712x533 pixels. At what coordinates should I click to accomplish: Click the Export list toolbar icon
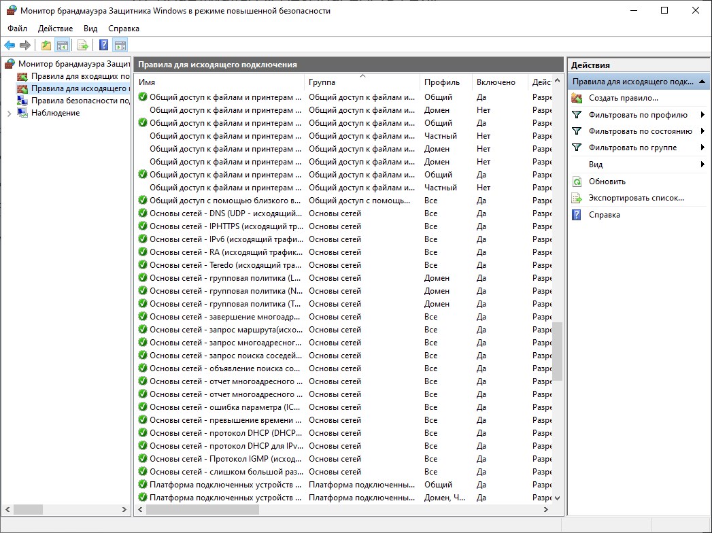[83, 46]
